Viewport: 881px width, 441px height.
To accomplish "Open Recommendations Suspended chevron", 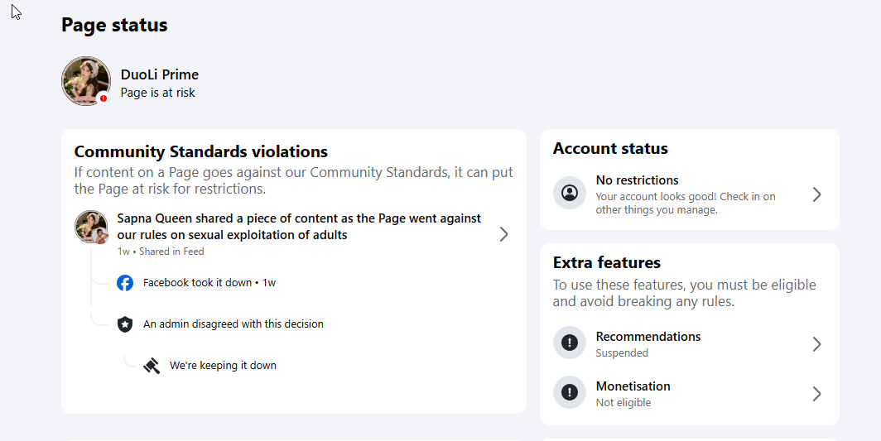I will [x=817, y=344].
